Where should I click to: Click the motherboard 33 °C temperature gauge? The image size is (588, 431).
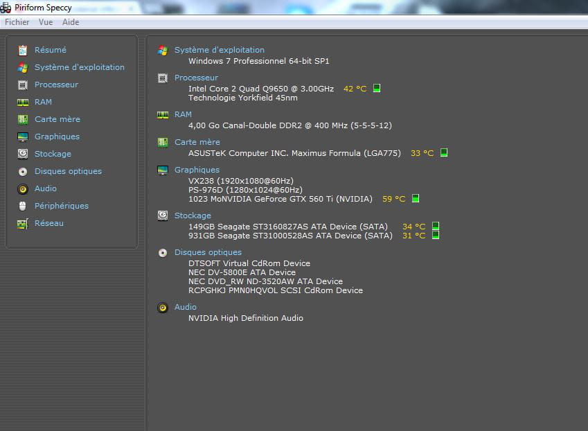tap(444, 153)
